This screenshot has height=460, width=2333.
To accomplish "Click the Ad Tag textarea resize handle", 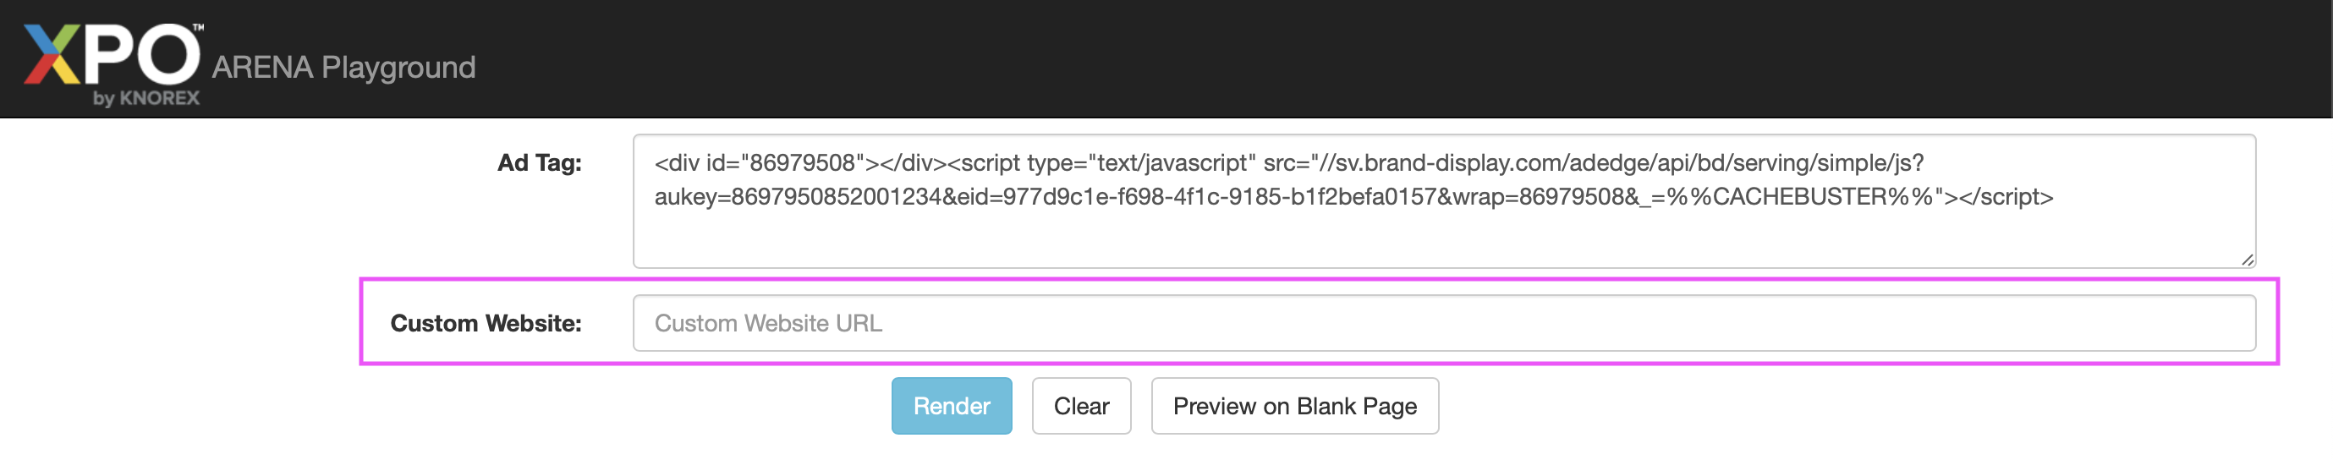I will tap(2247, 260).
